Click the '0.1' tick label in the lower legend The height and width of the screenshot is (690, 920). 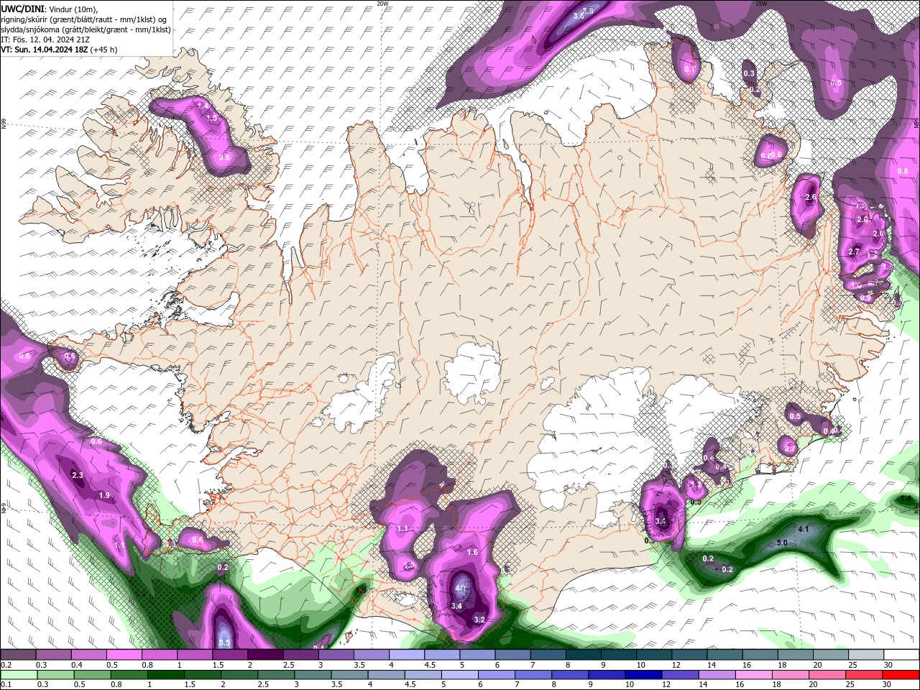5,684
